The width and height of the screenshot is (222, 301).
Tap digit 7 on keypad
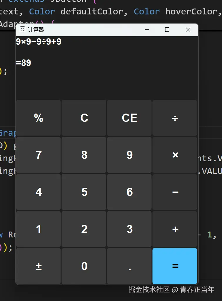pyautogui.click(x=39, y=155)
